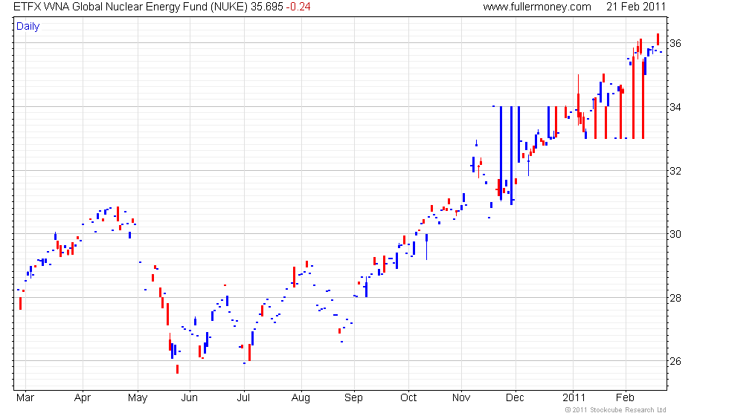The height and width of the screenshot is (416, 729).
Task: Click the 2011 year marker on the time axis
Action: click(x=574, y=397)
